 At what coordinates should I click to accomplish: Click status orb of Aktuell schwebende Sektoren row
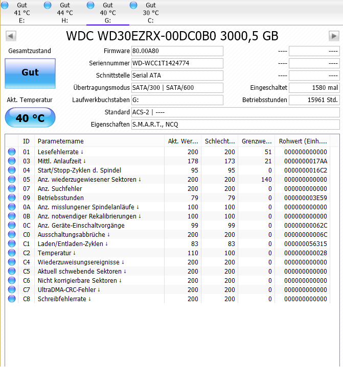coord(12,271)
